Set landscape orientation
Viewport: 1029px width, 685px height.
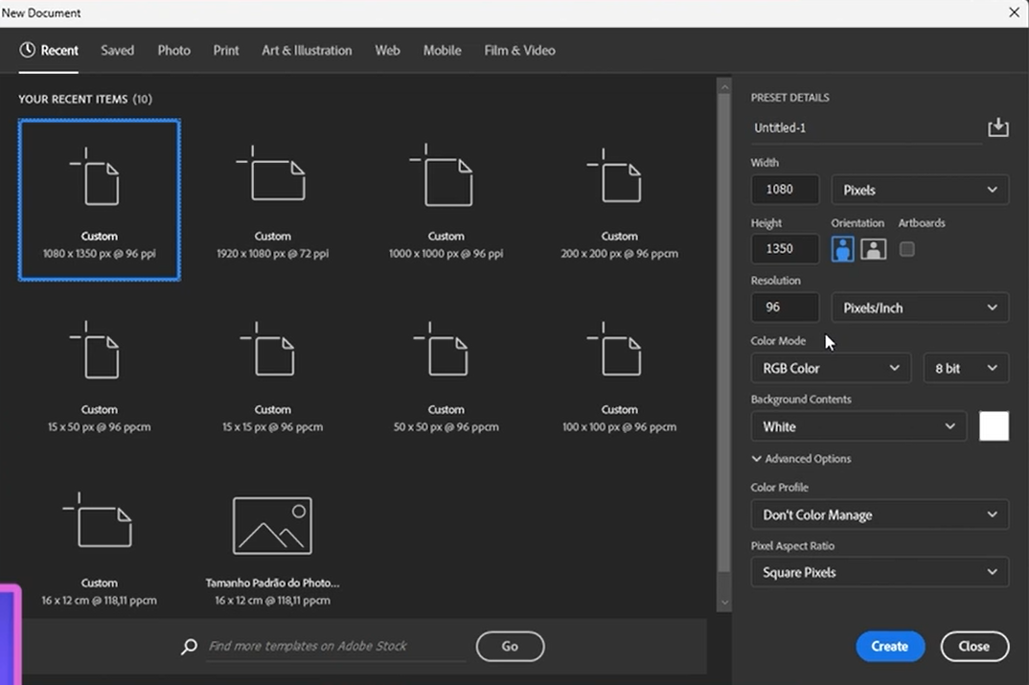coord(874,249)
